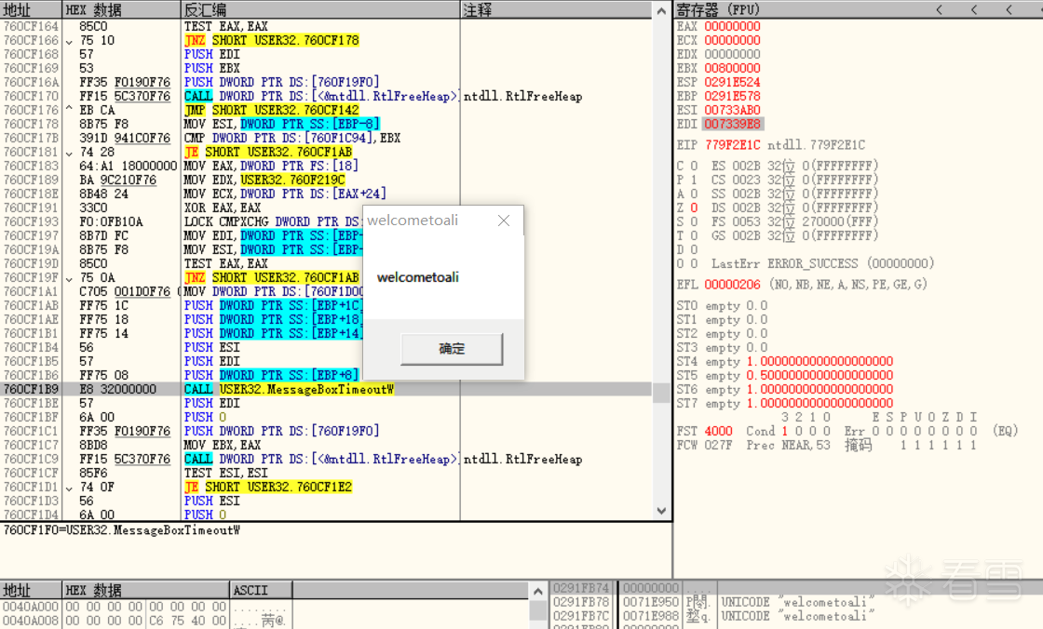Select the JE SHORT USER32.760CF1AB instruction
The height and width of the screenshot is (629, 1043).
(268, 152)
